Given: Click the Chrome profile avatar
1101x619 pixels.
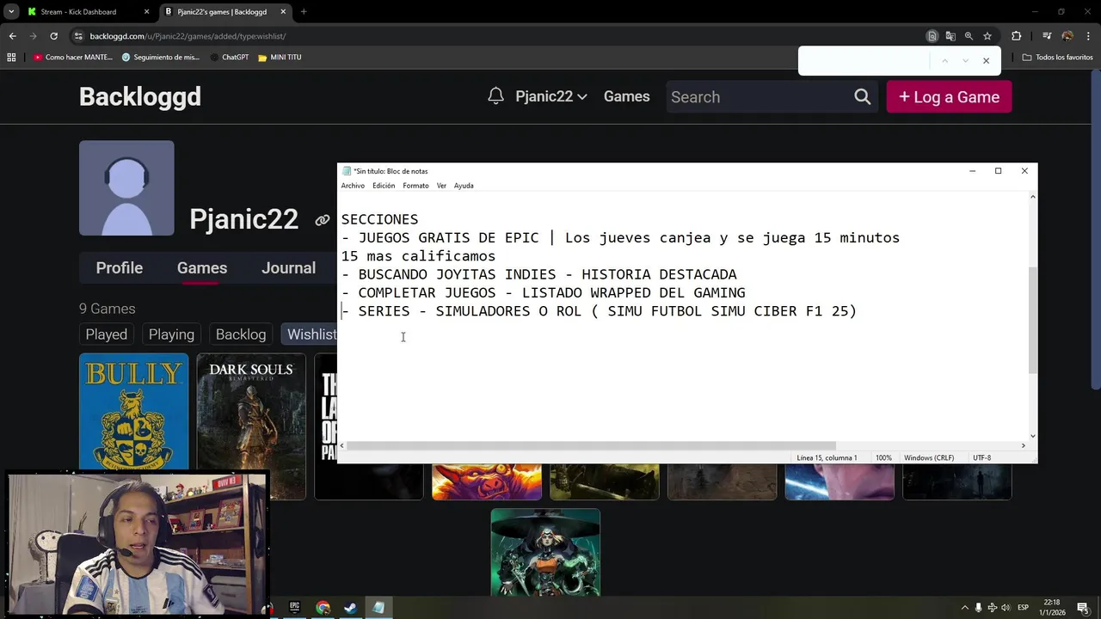Looking at the screenshot, I should [x=1067, y=36].
